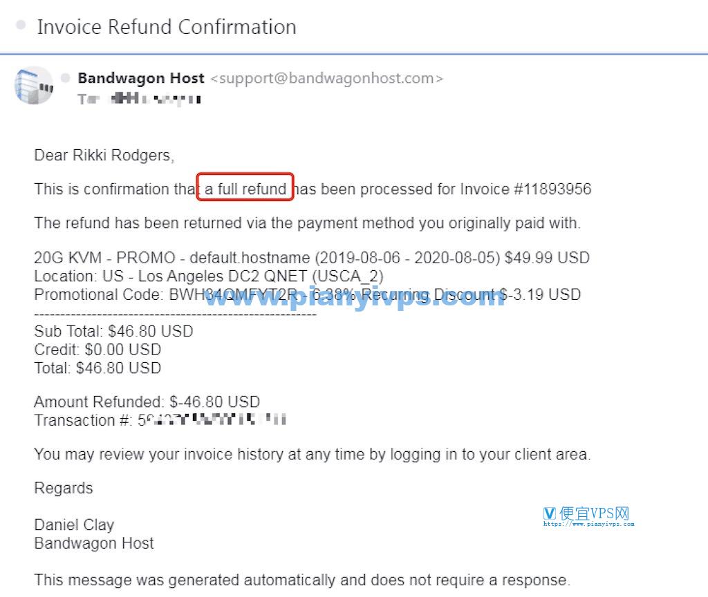The height and width of the screenshot is (597, 708).
Task: Click the Amount Refunded $-46.80 USD line
Action: tap(147, 401)
